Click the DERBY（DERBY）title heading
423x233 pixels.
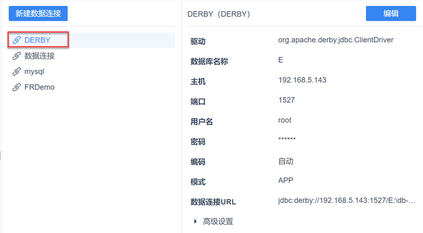click(219, 14)
